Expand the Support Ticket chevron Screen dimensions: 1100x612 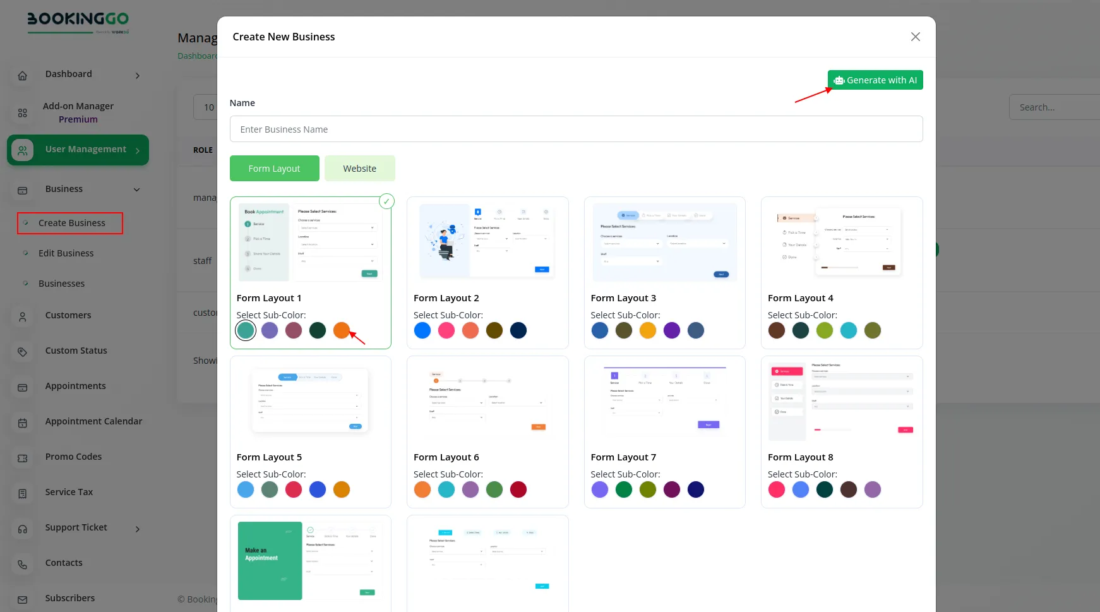click(x=138, y=529)
